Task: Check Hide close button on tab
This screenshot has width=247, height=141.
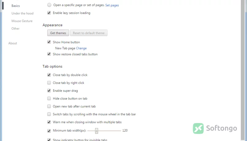Action: pyautogui.click(x=49, y=99)
